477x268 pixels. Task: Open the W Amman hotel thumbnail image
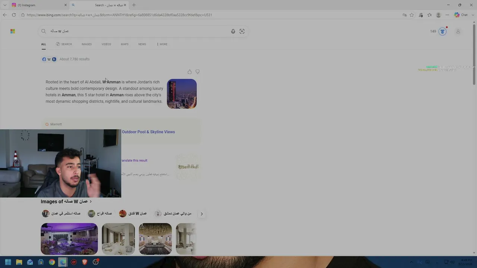tap(182, 94)
